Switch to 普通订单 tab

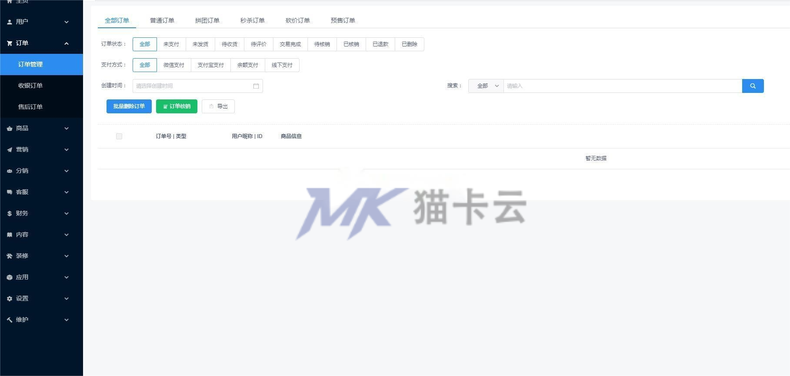click(162, 20)
